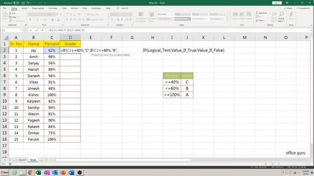Click the 98% percent cell

tap(52, 57)
